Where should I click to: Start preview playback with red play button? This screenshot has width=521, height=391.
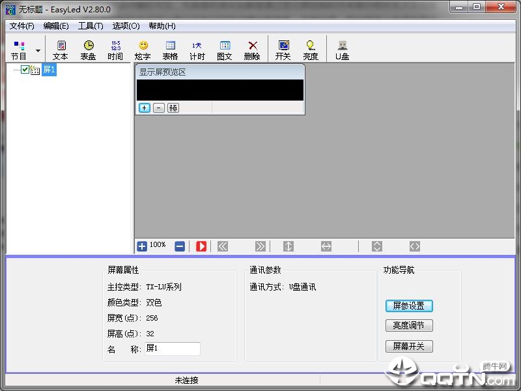click(x=201, y=246)
